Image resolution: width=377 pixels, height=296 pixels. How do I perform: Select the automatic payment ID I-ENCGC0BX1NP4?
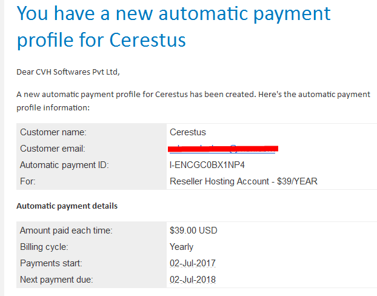click(x=207, y=165)
